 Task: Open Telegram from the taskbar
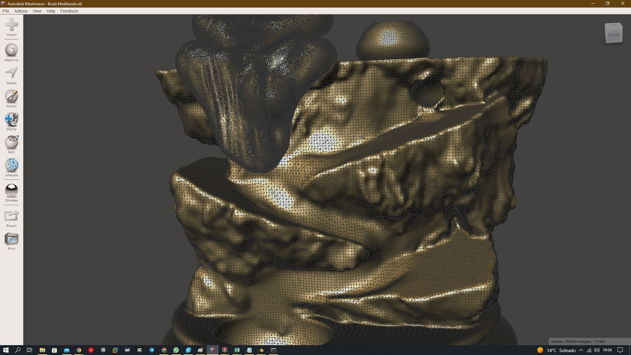pos(152,350)
